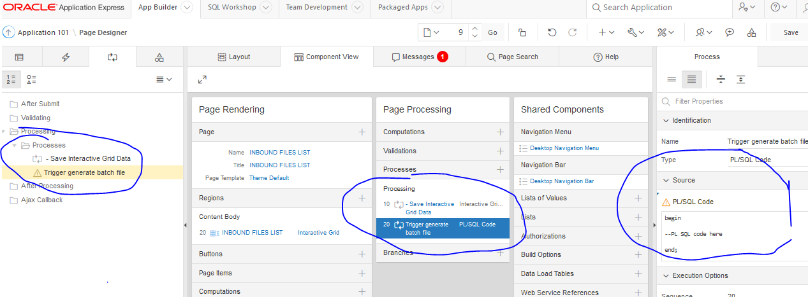Select the Ajax Callback tree folder
The image size is (808, 297).
click(41, 200)
